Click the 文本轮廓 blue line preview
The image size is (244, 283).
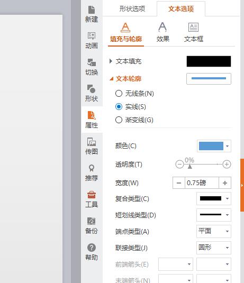click(x=209, y=79)
